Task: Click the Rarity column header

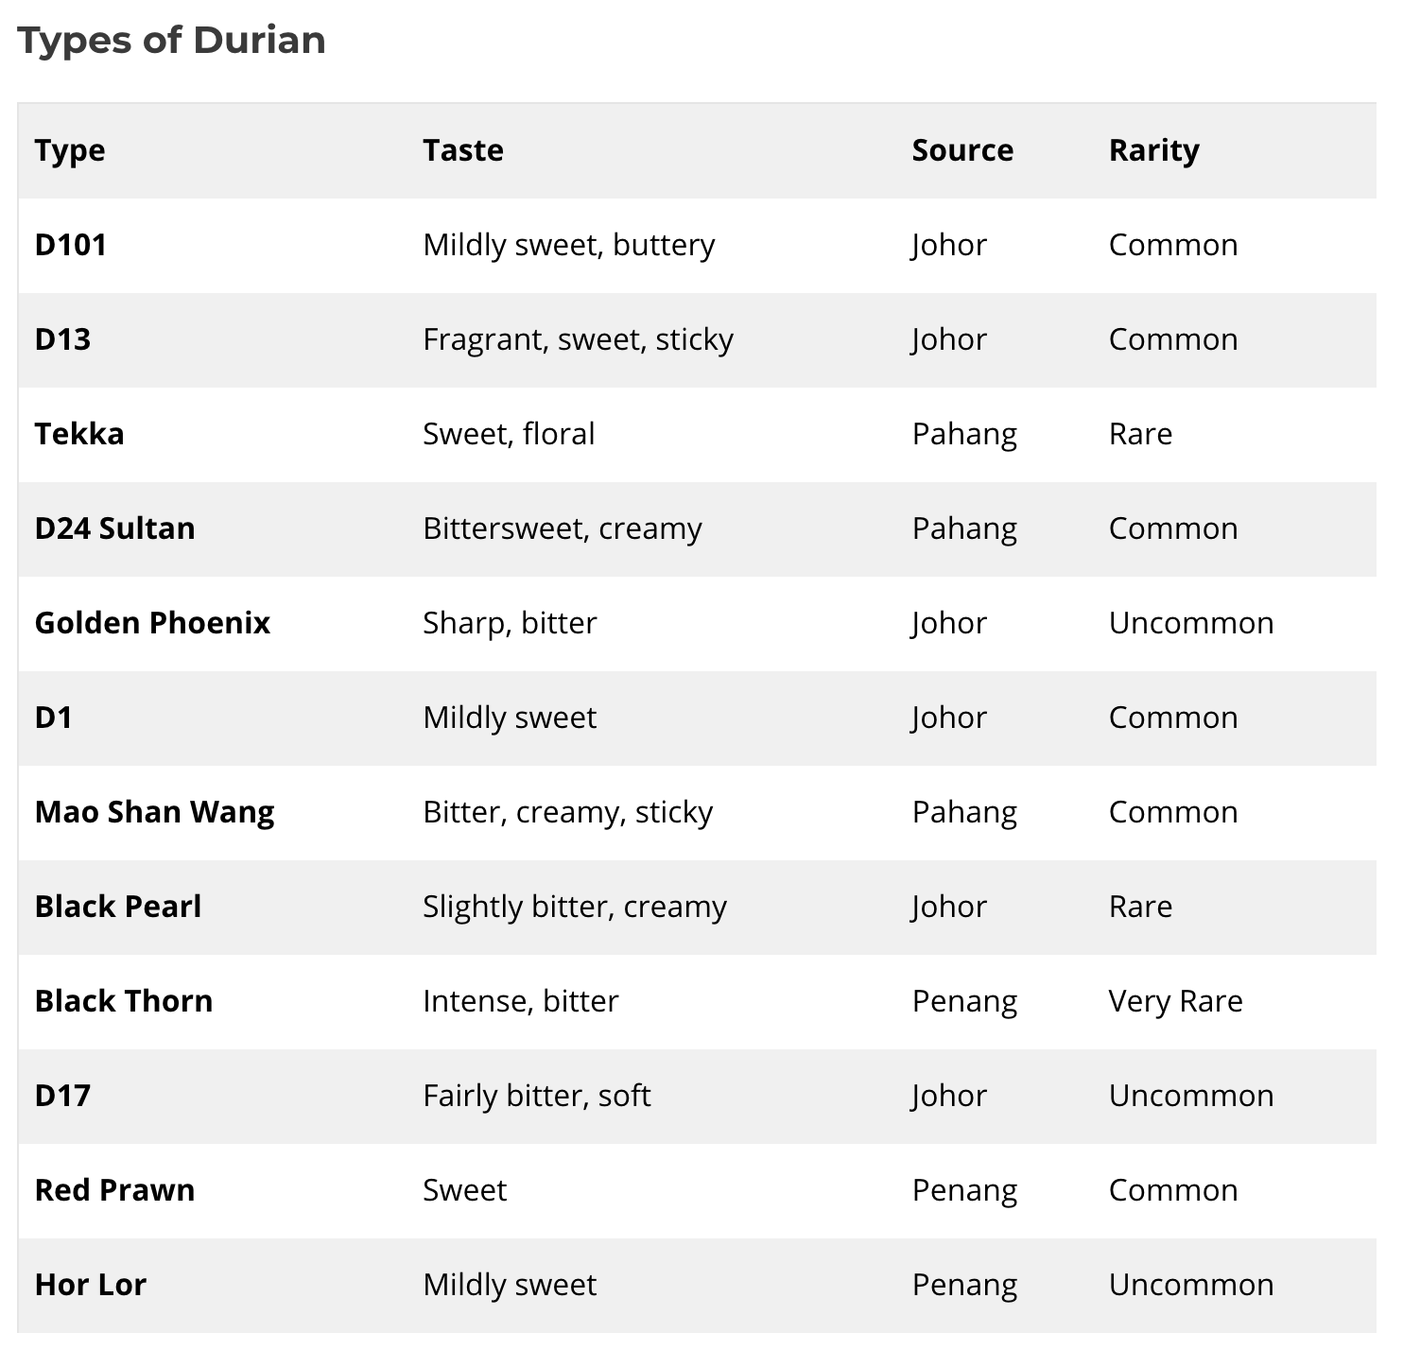Action: (x=1153, y=150)
